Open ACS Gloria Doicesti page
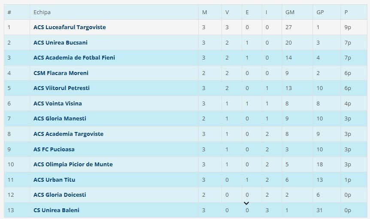The width and height of the screenshot is (370, 219). click(60, 195)
